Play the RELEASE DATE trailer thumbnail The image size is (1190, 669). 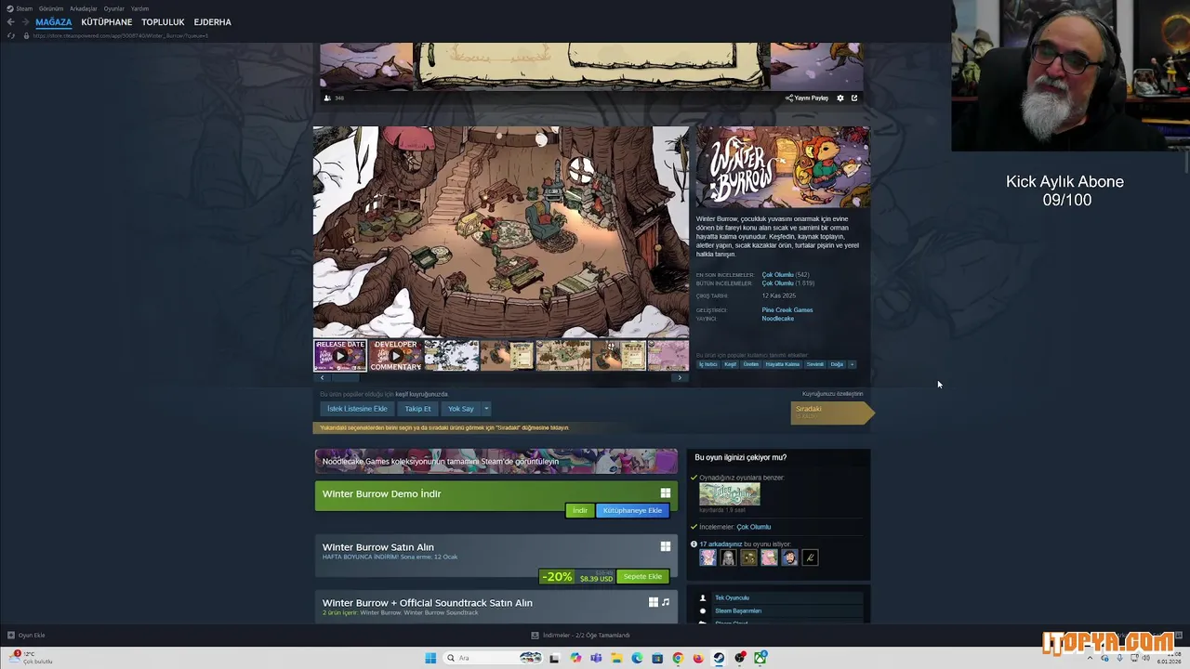[x=340, y=355]
